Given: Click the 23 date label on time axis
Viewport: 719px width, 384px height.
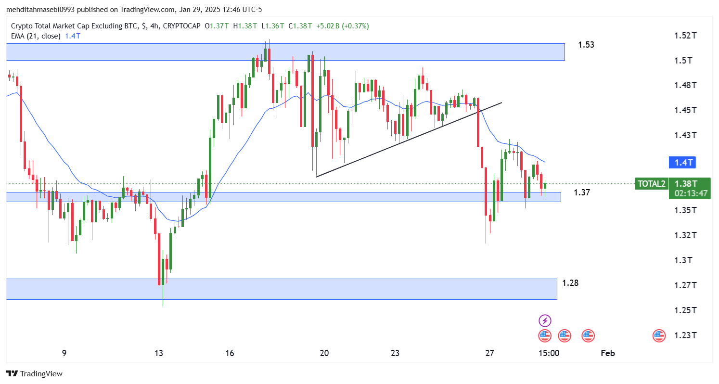Looking at the screenshot, I should 395,353.
